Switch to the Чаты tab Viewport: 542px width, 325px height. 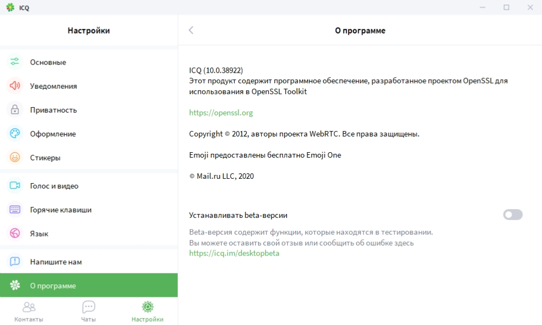click(88, 311)
